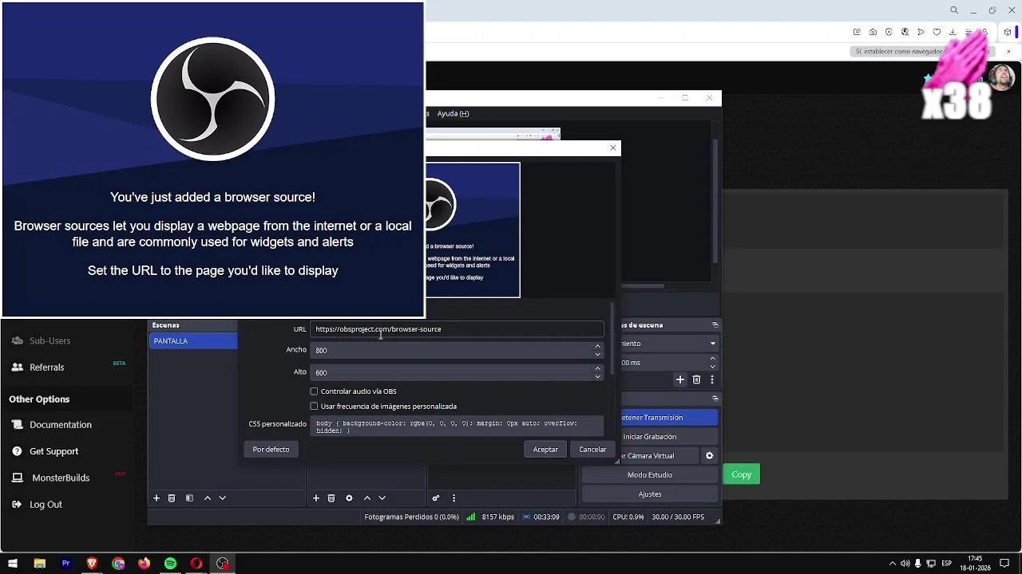This screenshot has height=574, width=1022.
Task: Enable Controlar audio vía OBS checkbox
Action: tap(314, 391)
